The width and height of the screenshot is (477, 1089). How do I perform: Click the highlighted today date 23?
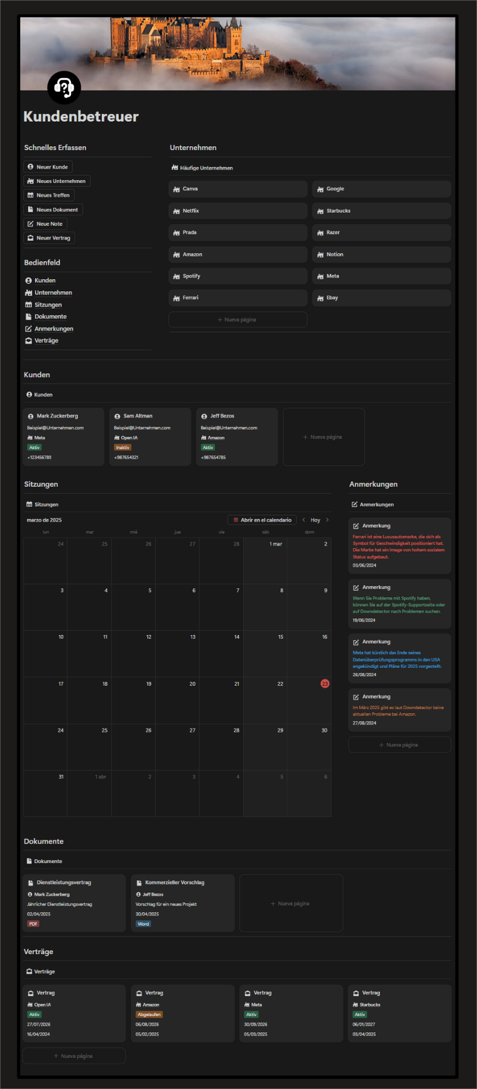tap(325, 683)
